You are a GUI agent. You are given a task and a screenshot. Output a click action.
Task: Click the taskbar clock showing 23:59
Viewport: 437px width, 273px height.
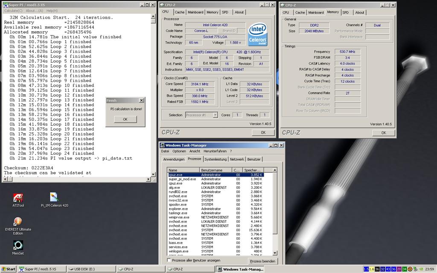click(429, 269)
